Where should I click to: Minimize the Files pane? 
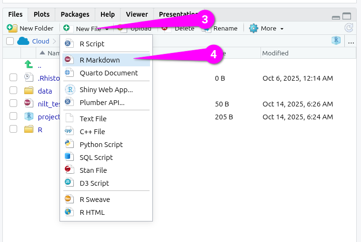tap(336, 18)
